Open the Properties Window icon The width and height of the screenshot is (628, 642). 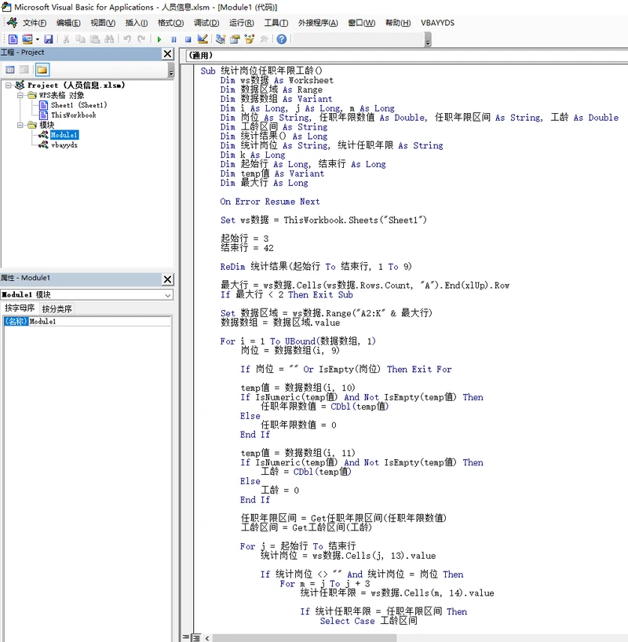235,39
